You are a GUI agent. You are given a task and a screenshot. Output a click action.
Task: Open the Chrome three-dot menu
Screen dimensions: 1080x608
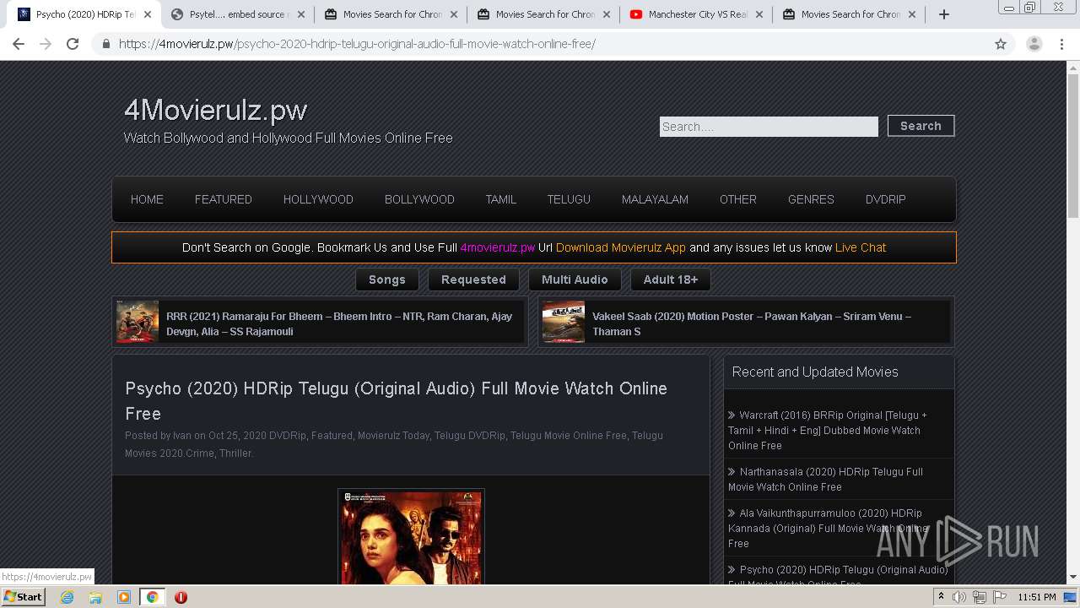[1061, 44]
